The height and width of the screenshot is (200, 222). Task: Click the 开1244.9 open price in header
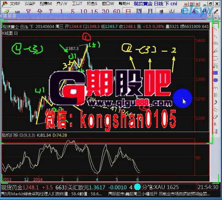click(73, 27)
